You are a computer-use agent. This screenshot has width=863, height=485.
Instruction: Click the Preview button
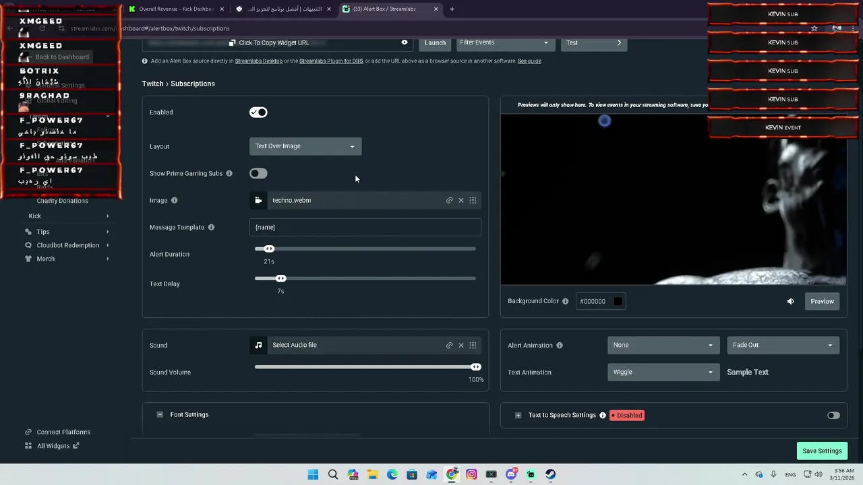pos(822,301)
